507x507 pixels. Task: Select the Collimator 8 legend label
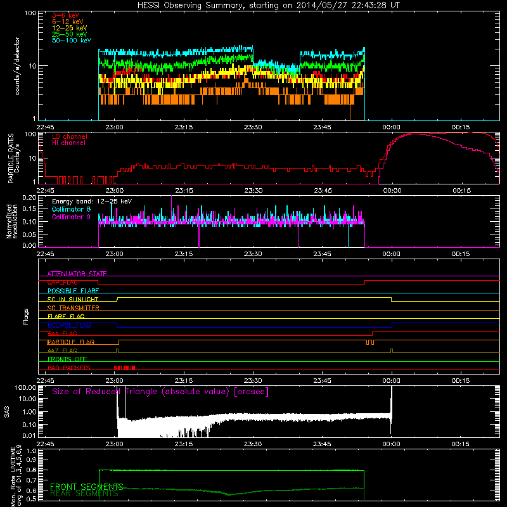point(71,209)
